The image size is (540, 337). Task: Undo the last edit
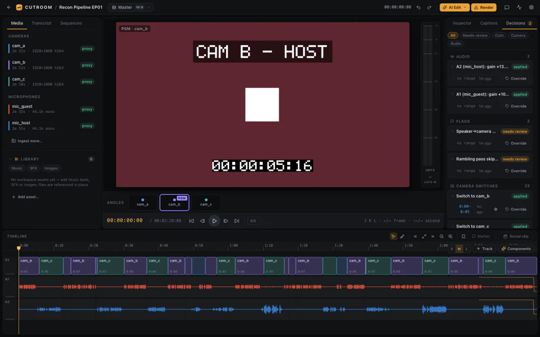(418, 7)
